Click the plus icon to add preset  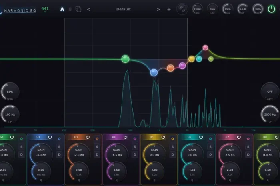point(169,9)
